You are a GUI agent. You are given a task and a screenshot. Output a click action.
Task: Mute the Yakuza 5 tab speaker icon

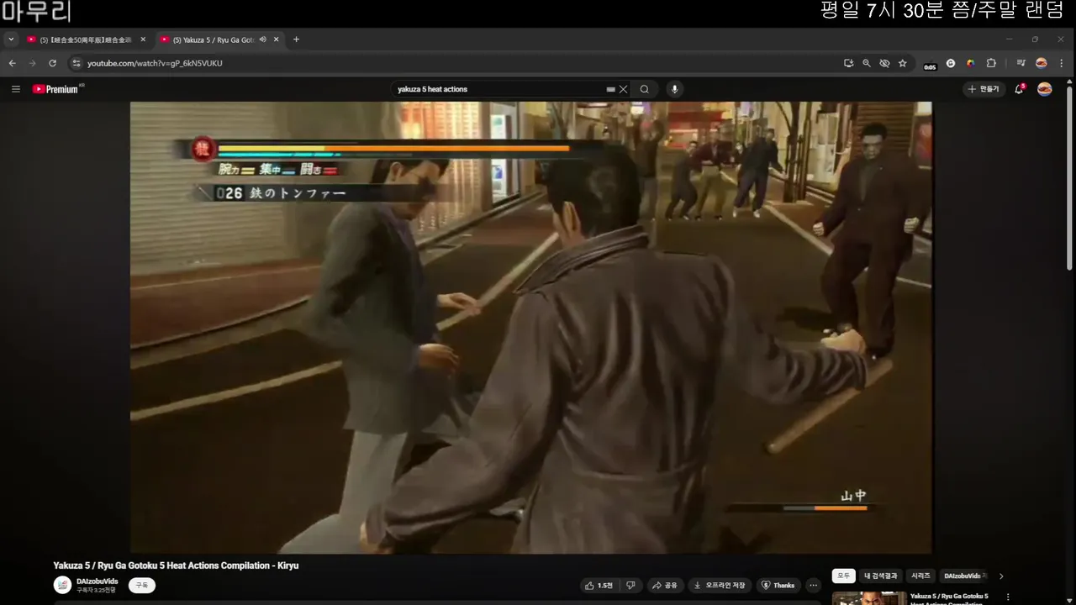tap(263, 39)
